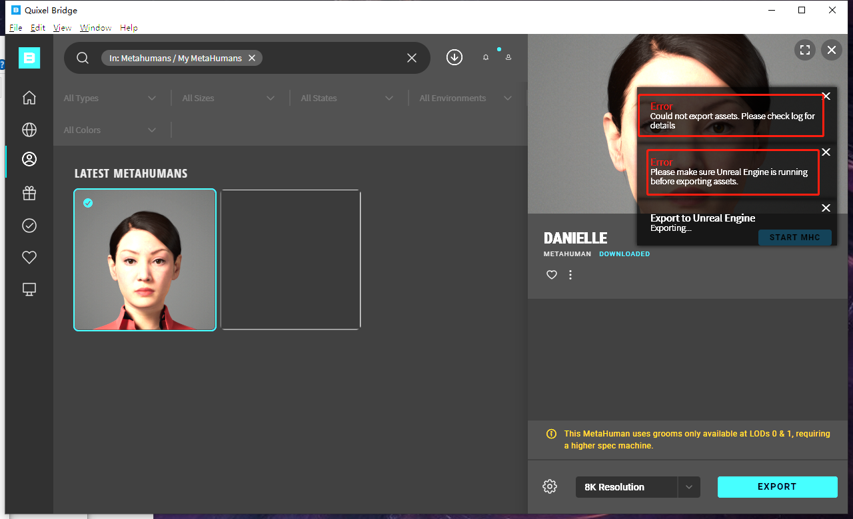Click the resolution dropdown arrow
The width and height of the screenshot is (853, 519).
(x=689, y=486)
